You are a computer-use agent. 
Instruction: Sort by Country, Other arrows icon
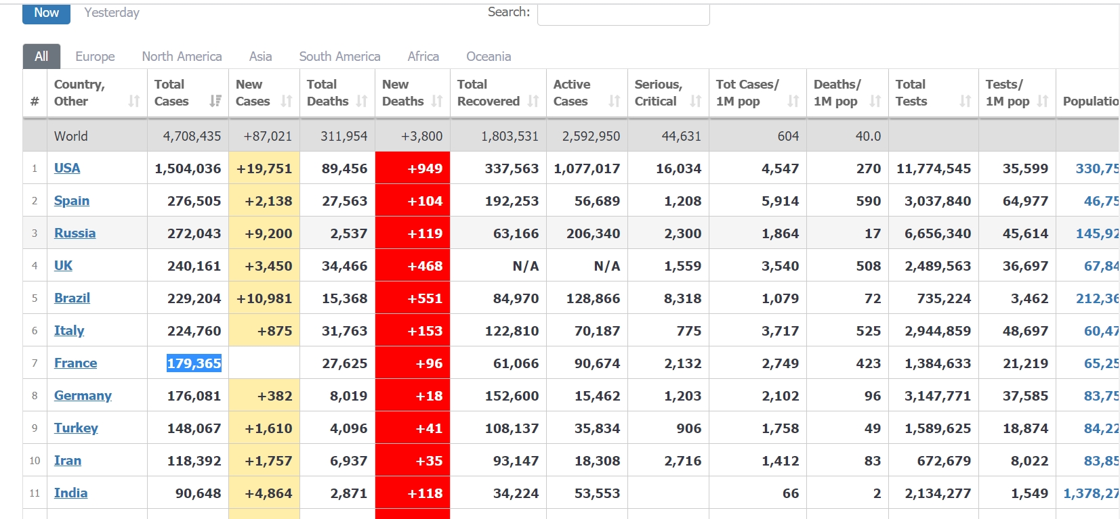pos(133,101)
